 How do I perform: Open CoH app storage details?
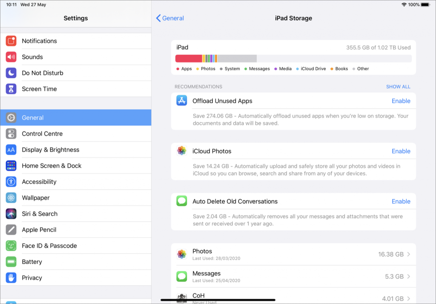pos(408,298)
